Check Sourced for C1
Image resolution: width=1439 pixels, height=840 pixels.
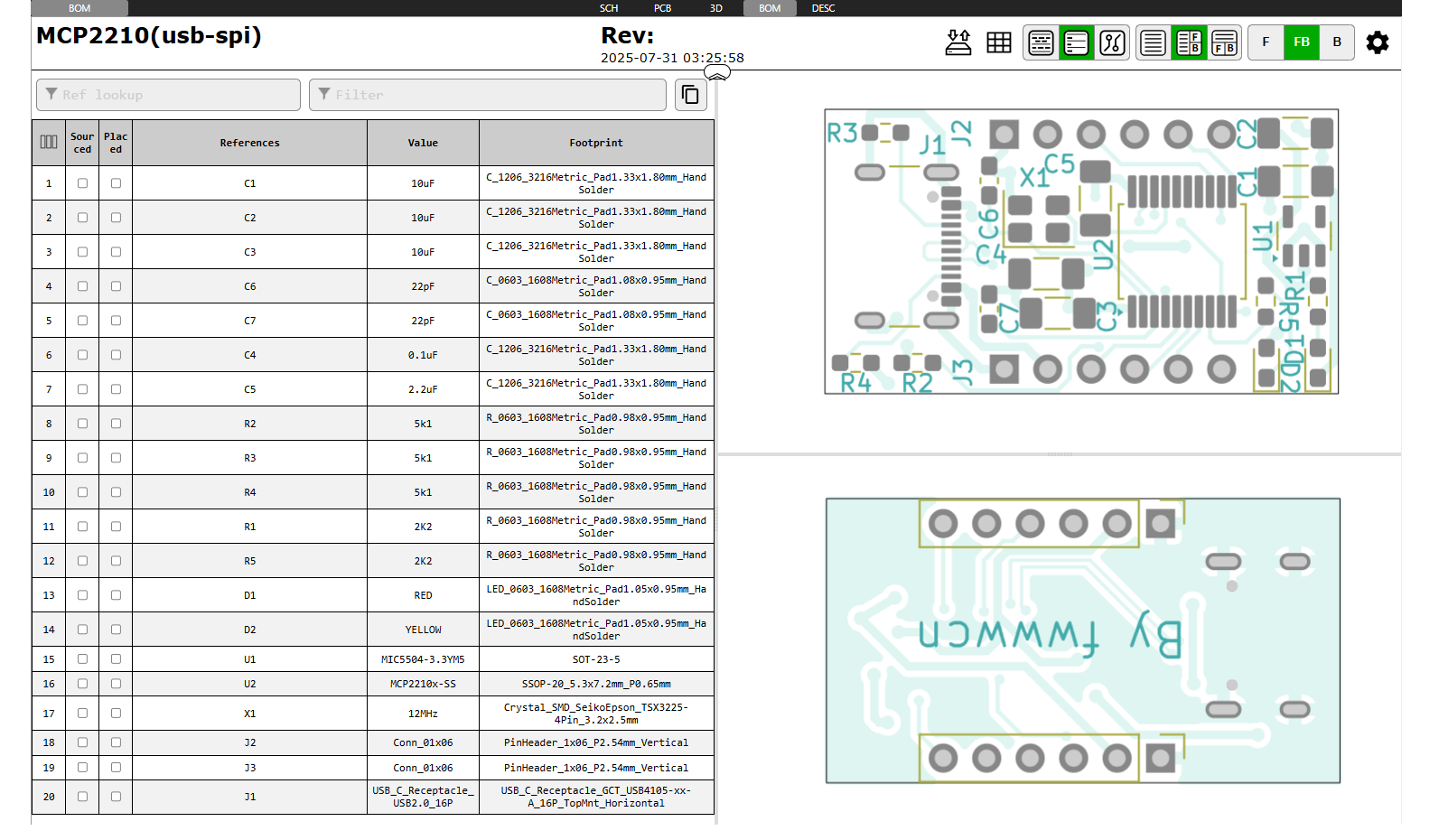[x=82, y=183]
